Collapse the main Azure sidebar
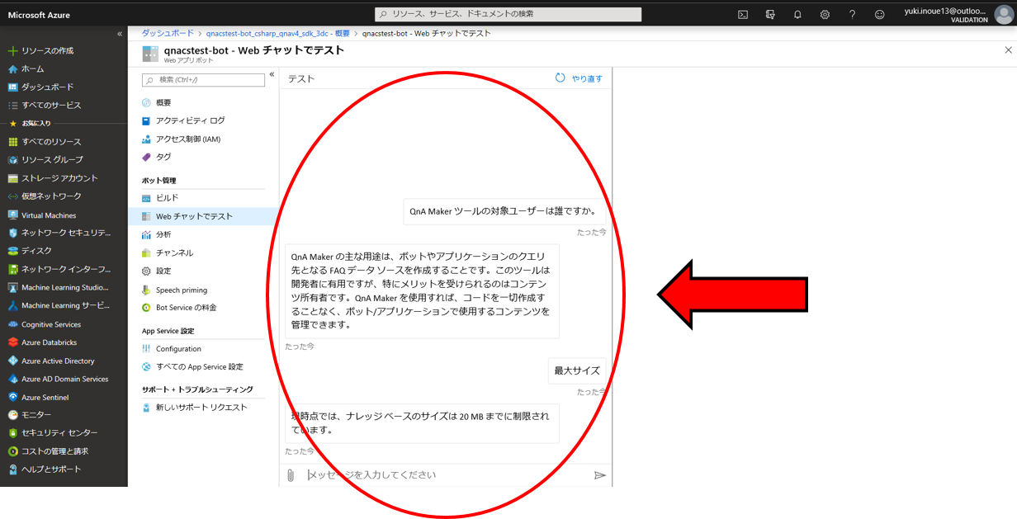Screen dimensions: 1017x519 (x=120, y=34)
